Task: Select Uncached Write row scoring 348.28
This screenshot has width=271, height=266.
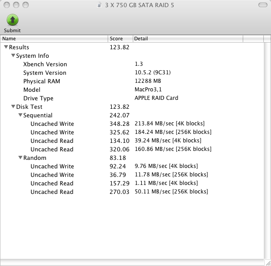Action: point(132,124)
